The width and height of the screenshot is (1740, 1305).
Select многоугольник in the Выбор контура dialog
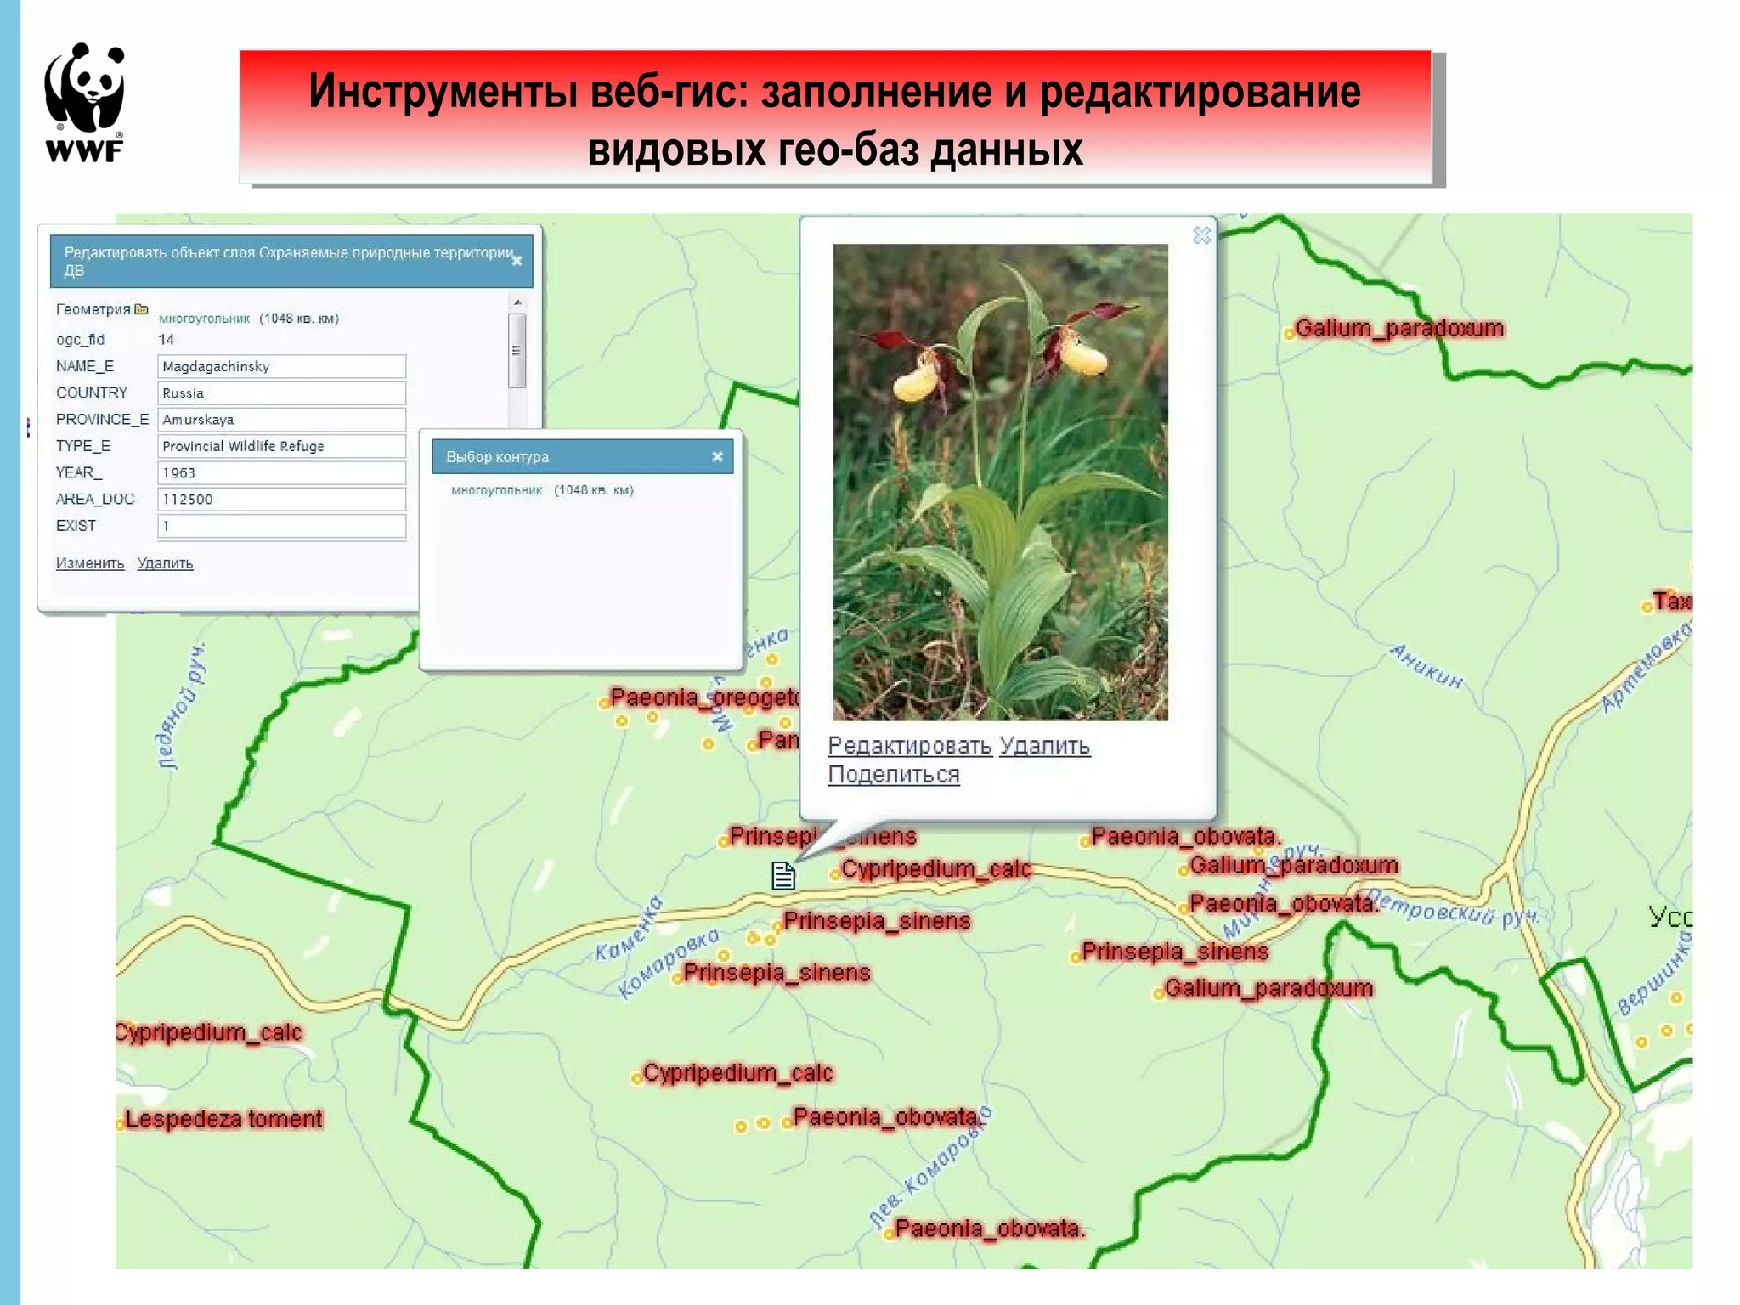pyautogui.click(x=496, y=490)
